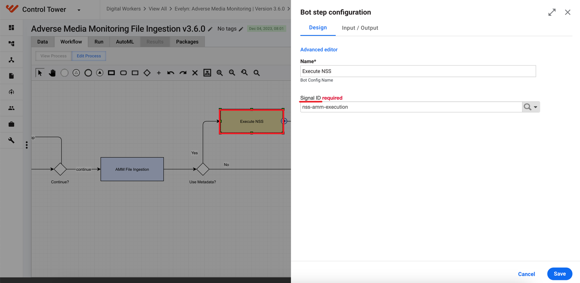This screenshot has width=580, height=283.
Task: Click the Control Tower logo
Action: [12, 9]
